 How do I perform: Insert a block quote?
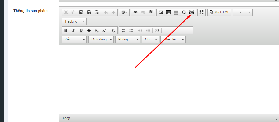[x=157, y=30]
